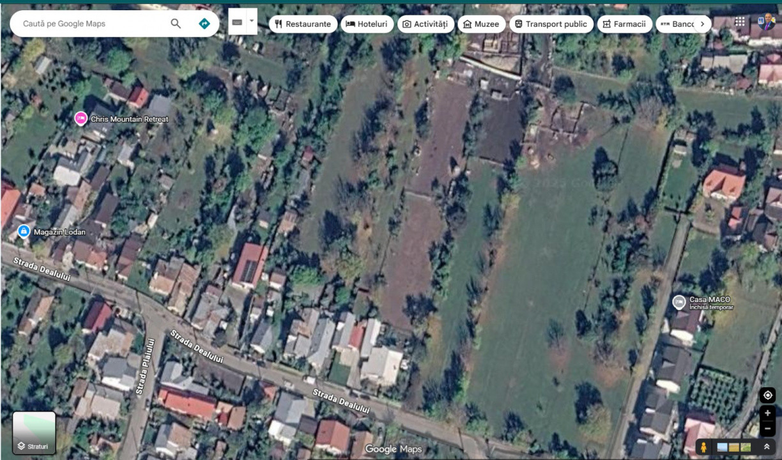Zoom out with the minus button
This screenshot has width=782, height=460.
tap(767, 429)
